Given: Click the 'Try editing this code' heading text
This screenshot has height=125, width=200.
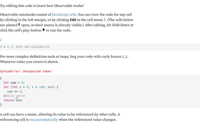Looking at the screenshot, I should [42, 6].
